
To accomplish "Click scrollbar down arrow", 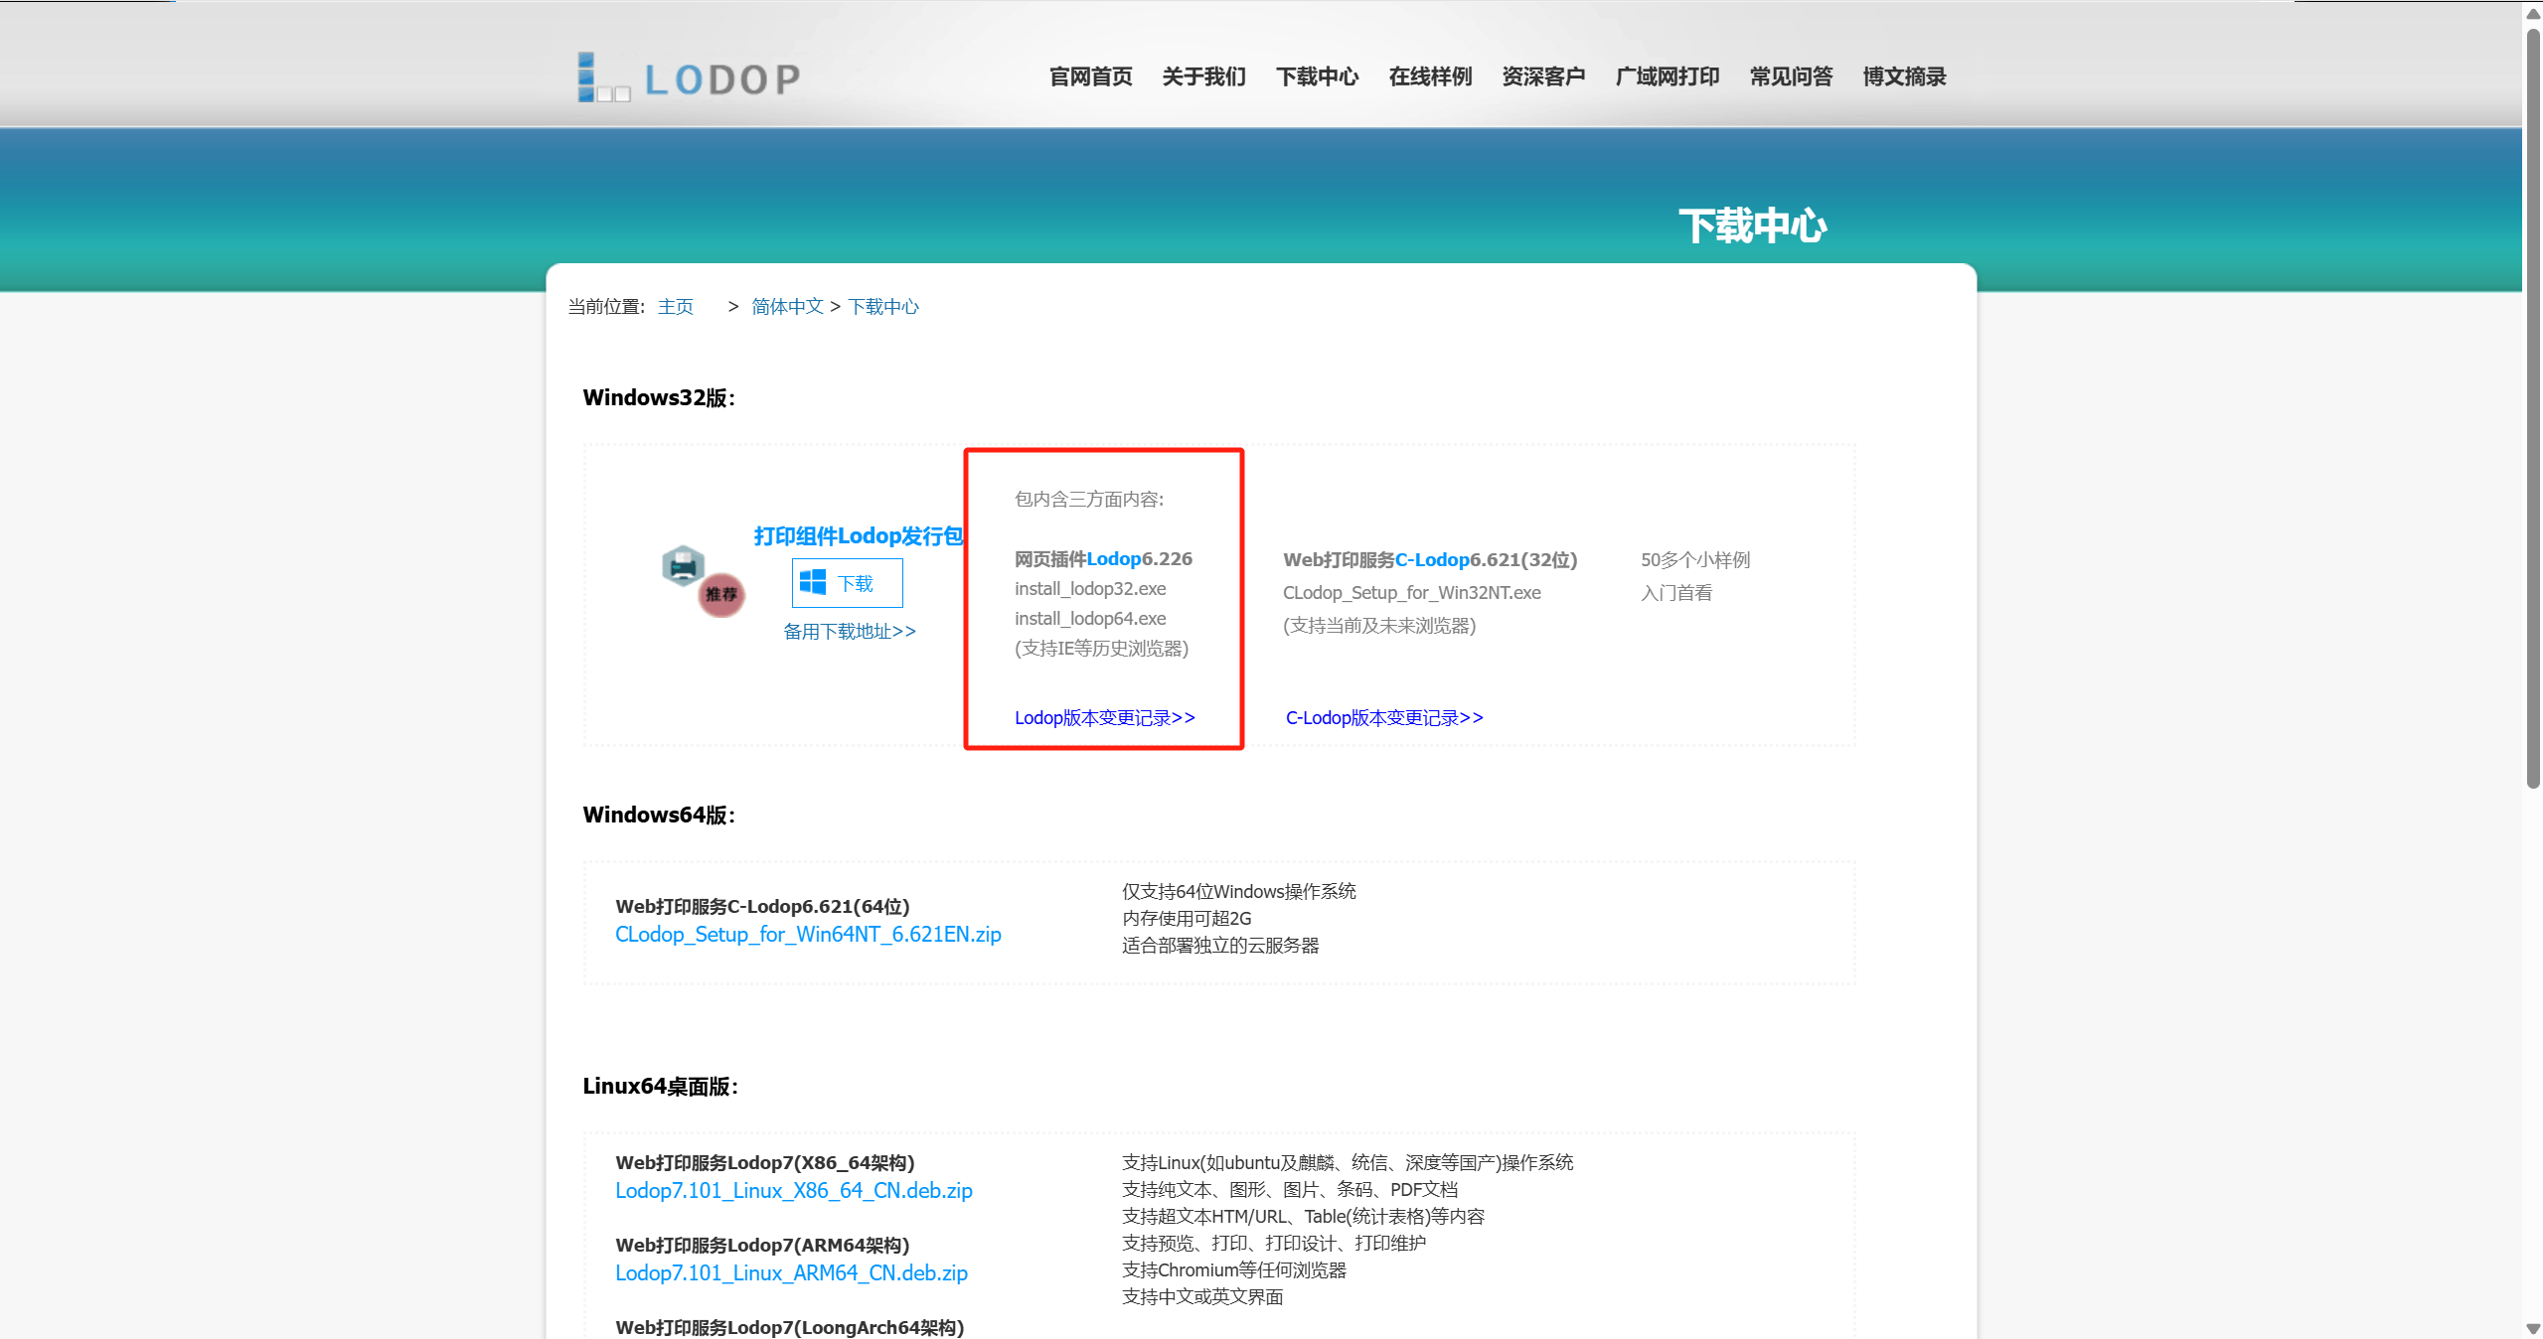I will (x=2533, y=1328).
